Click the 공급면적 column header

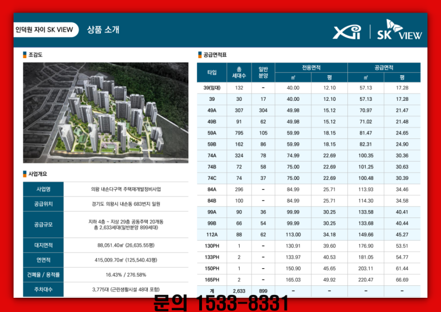(384, 68)
